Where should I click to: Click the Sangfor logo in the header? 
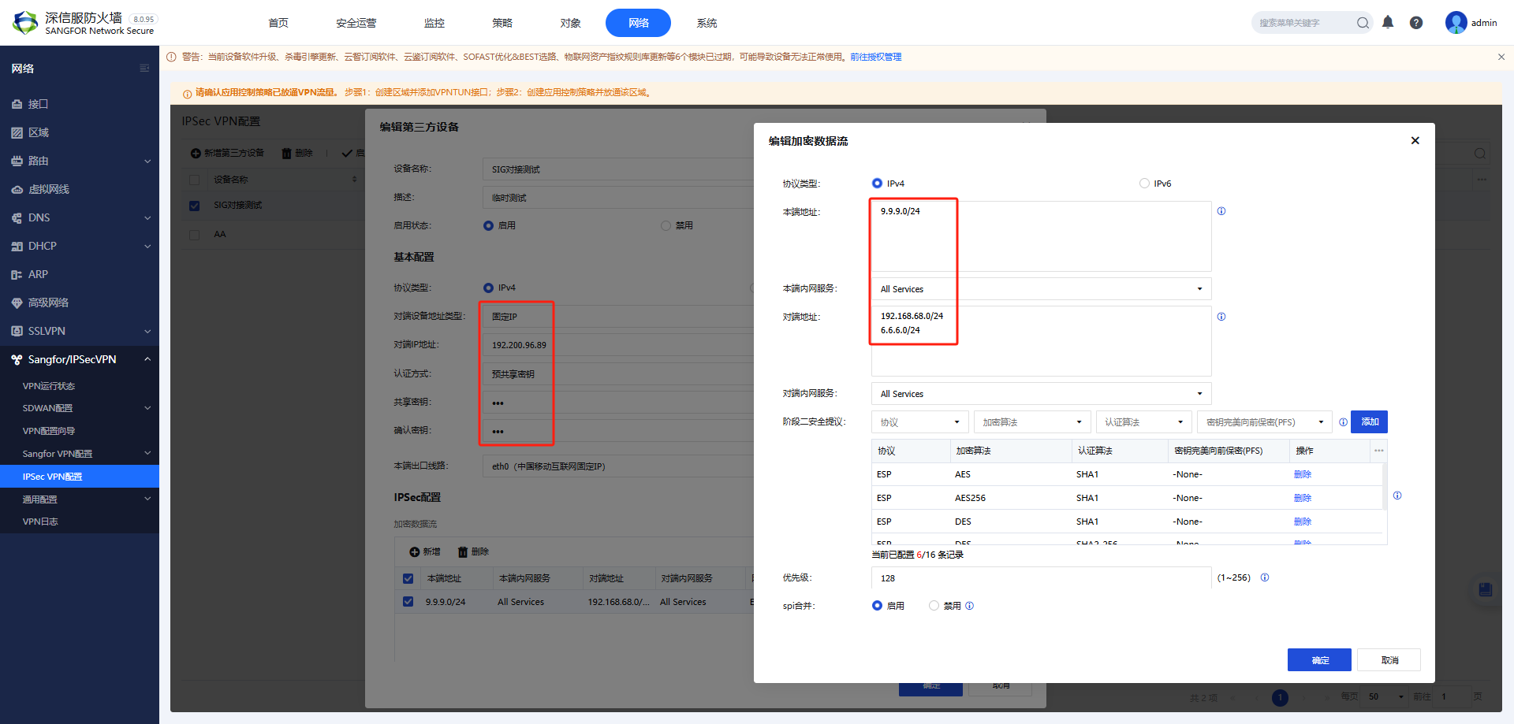pyautogui.click(x=25, y=22)
